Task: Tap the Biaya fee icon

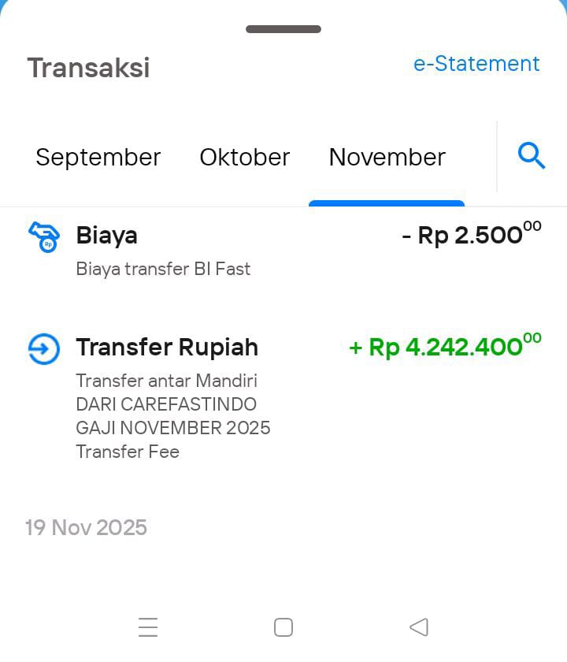Action: pos(44,236)
